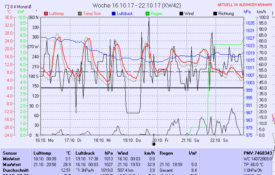Click the Luftdruck hPa table header
Screen dimensions: 275x175
pos(92,153)
